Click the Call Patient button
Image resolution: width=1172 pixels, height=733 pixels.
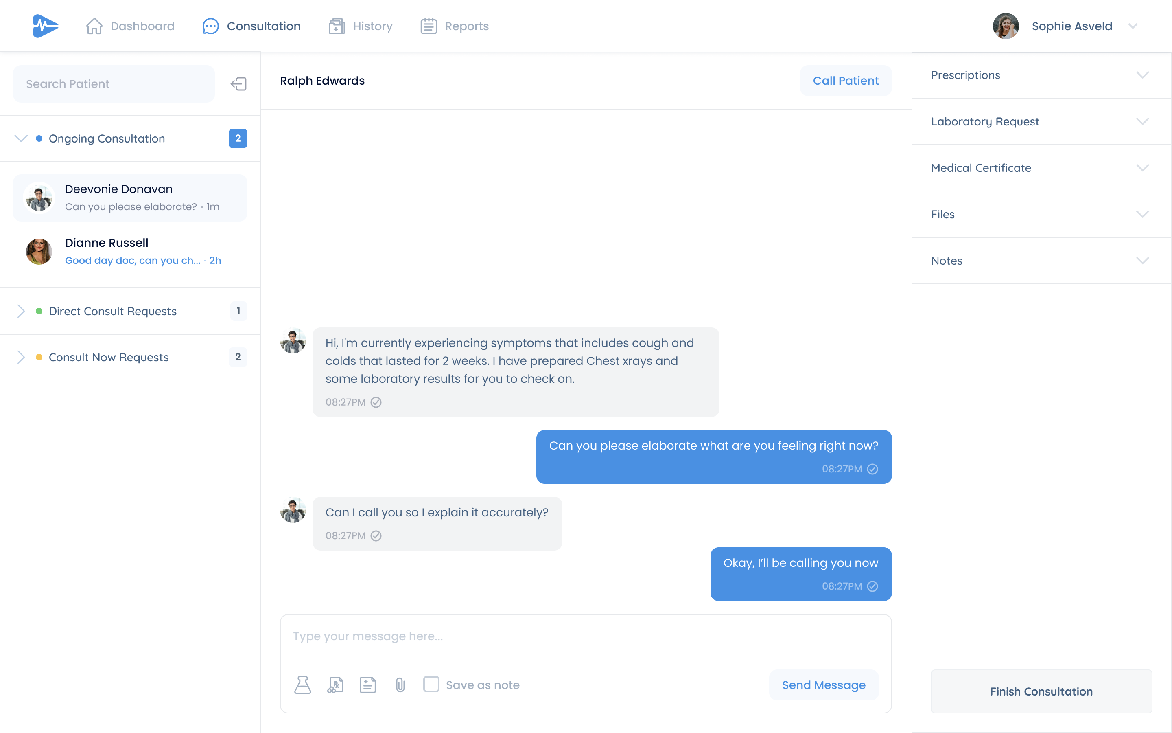846,81
